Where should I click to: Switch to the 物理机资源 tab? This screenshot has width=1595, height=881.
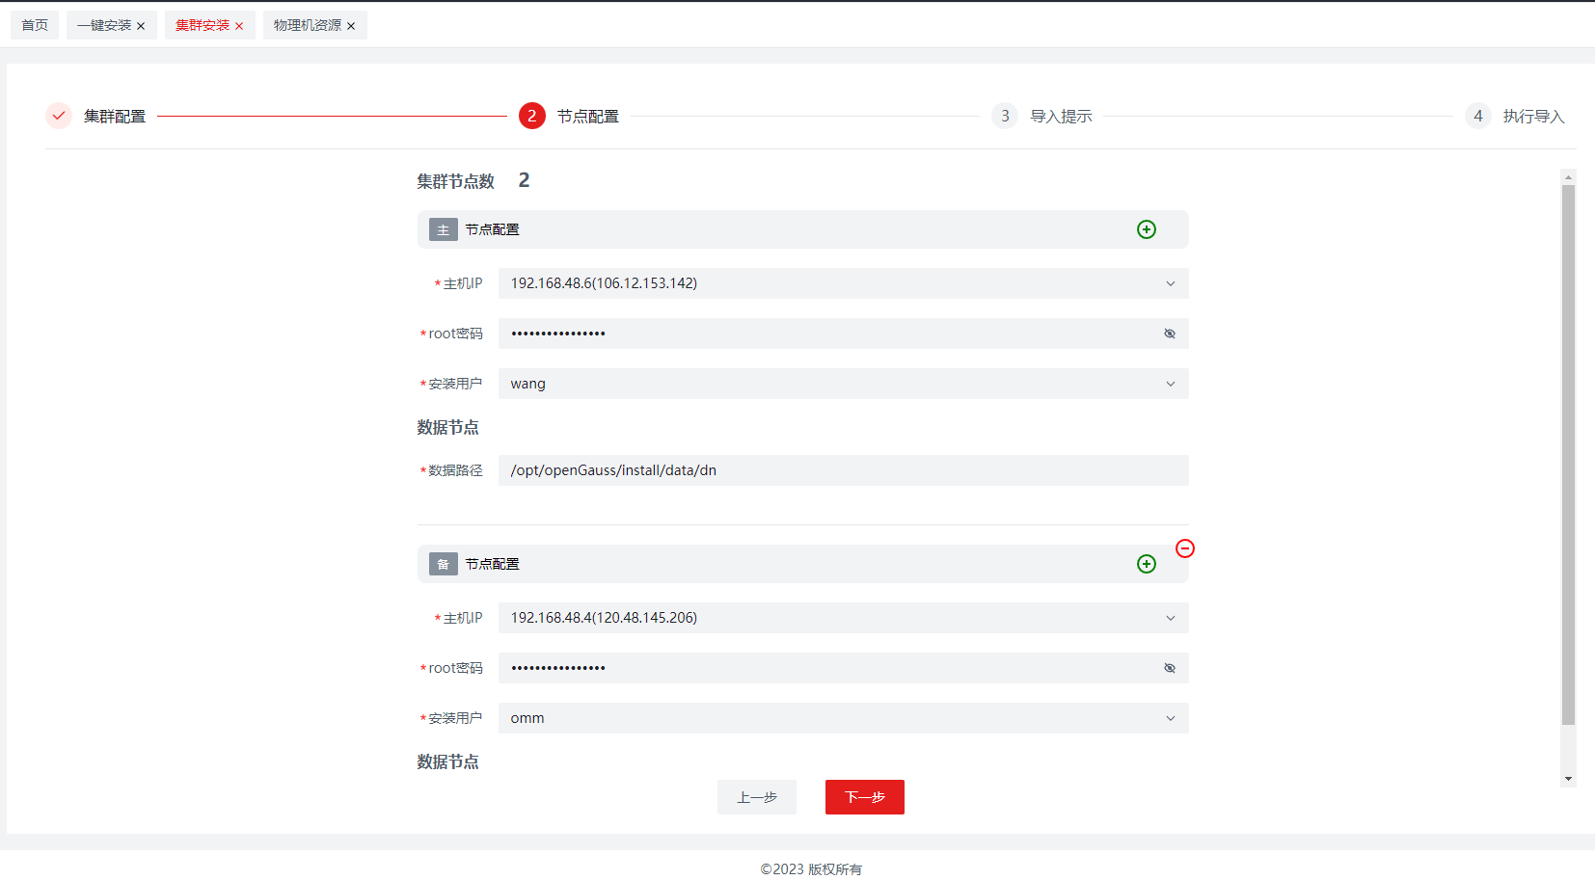click(307, 25)
